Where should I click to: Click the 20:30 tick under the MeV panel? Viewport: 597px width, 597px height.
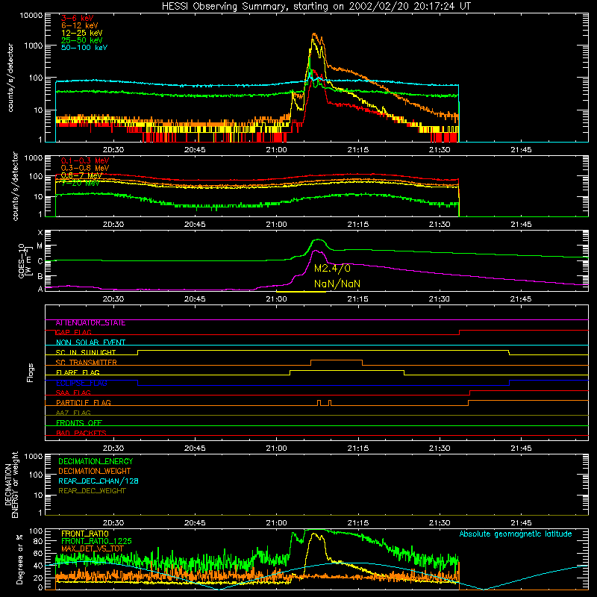coord(113,225)
